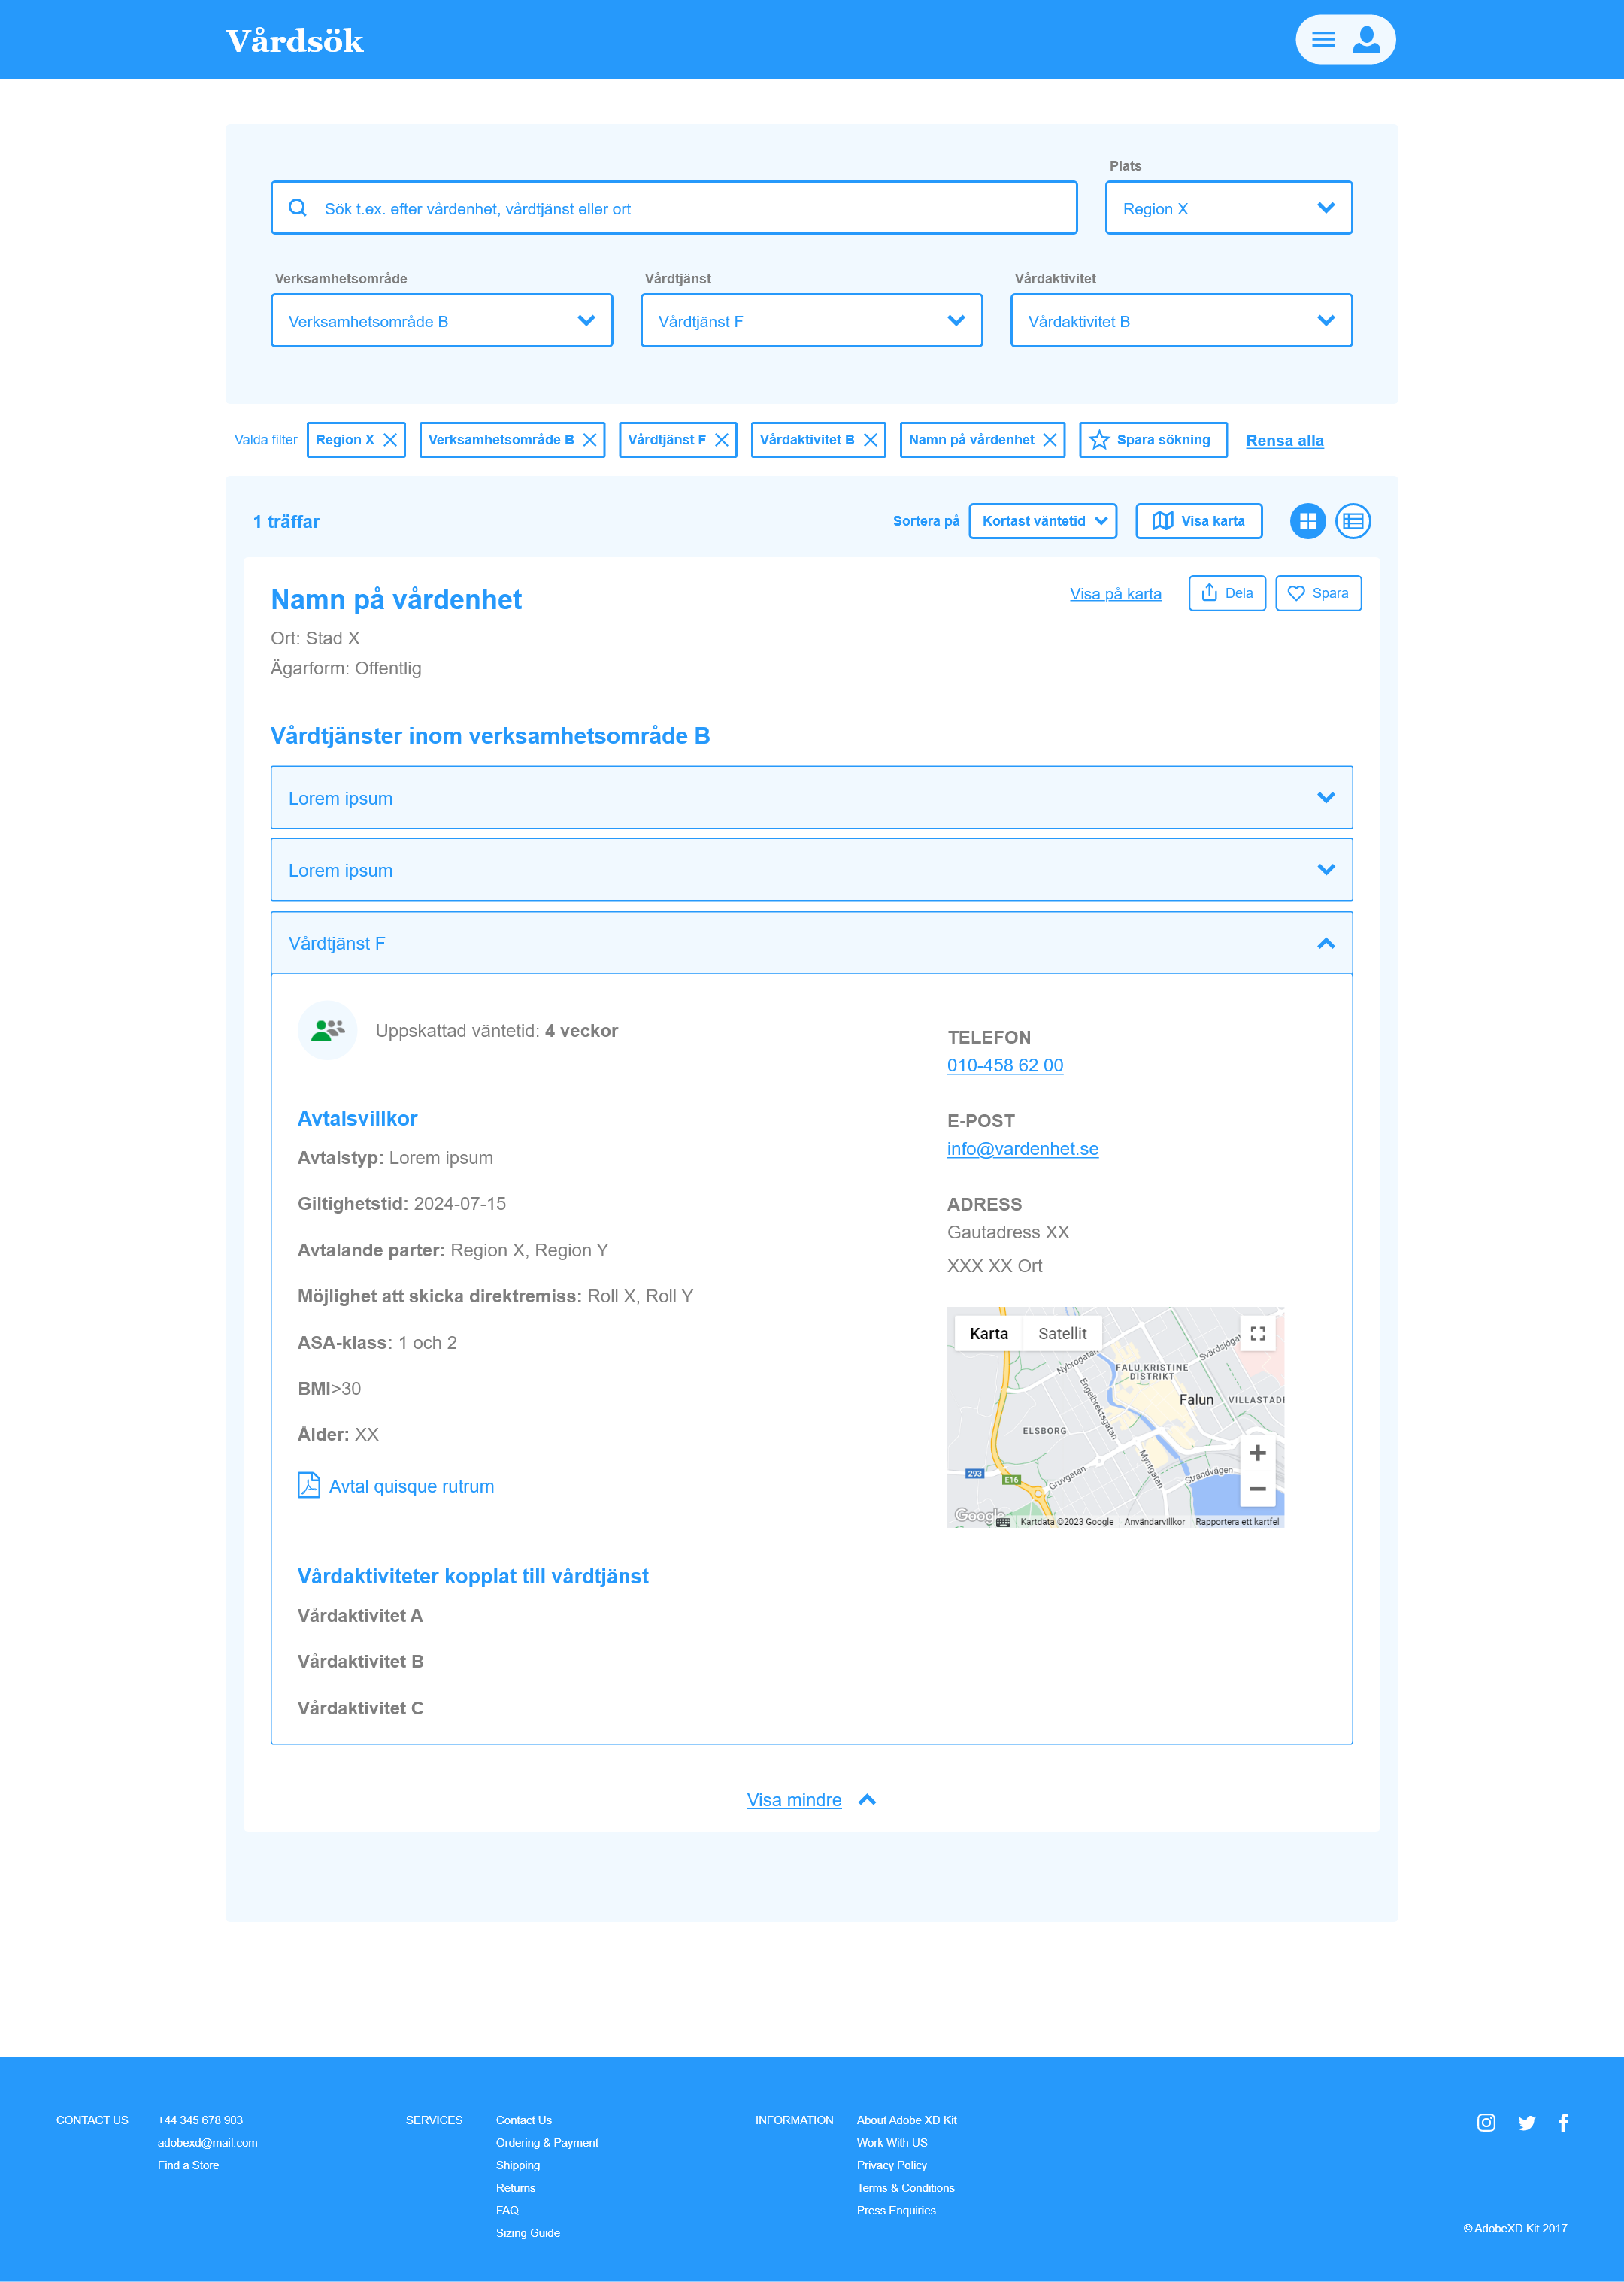1624x2282 pixels.
Task: Remove the Vårdaktivitet B filter chip
Action: coord(871,440)
